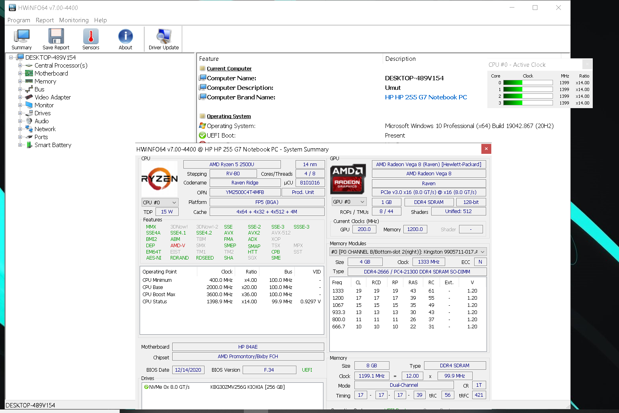619x413 pixels.
Task: Expand the Video Adapter tree node
Action: click(x=20, y=97)
